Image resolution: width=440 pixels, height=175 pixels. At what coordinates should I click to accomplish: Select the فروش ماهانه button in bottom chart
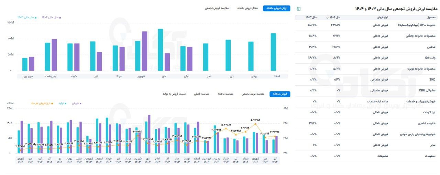point(279,94)
